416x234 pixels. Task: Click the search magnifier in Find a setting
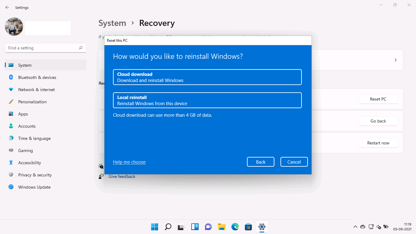pos(81,48)
